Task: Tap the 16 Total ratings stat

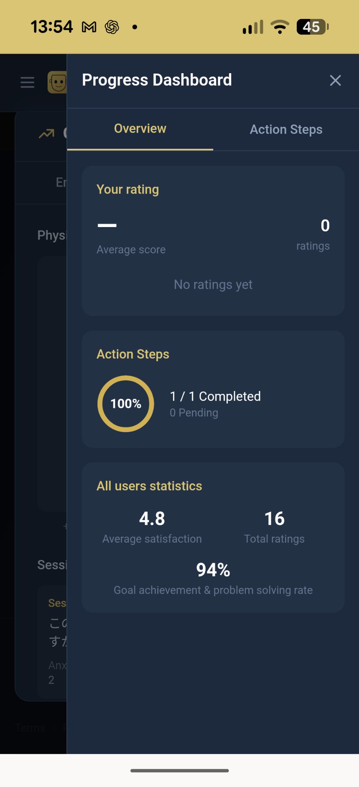Action: point(274,527)
